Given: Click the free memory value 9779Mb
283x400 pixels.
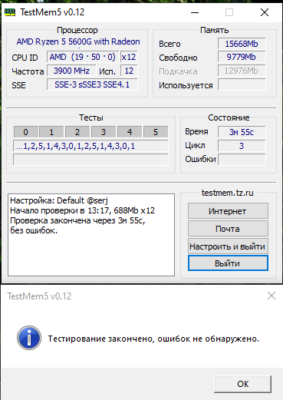Looking at the screenshot, I should pyautogui.click(x=242, y=57).
